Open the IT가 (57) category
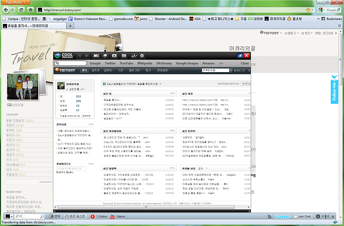Viewport: 344px width, 226px height. click(12, 160)
